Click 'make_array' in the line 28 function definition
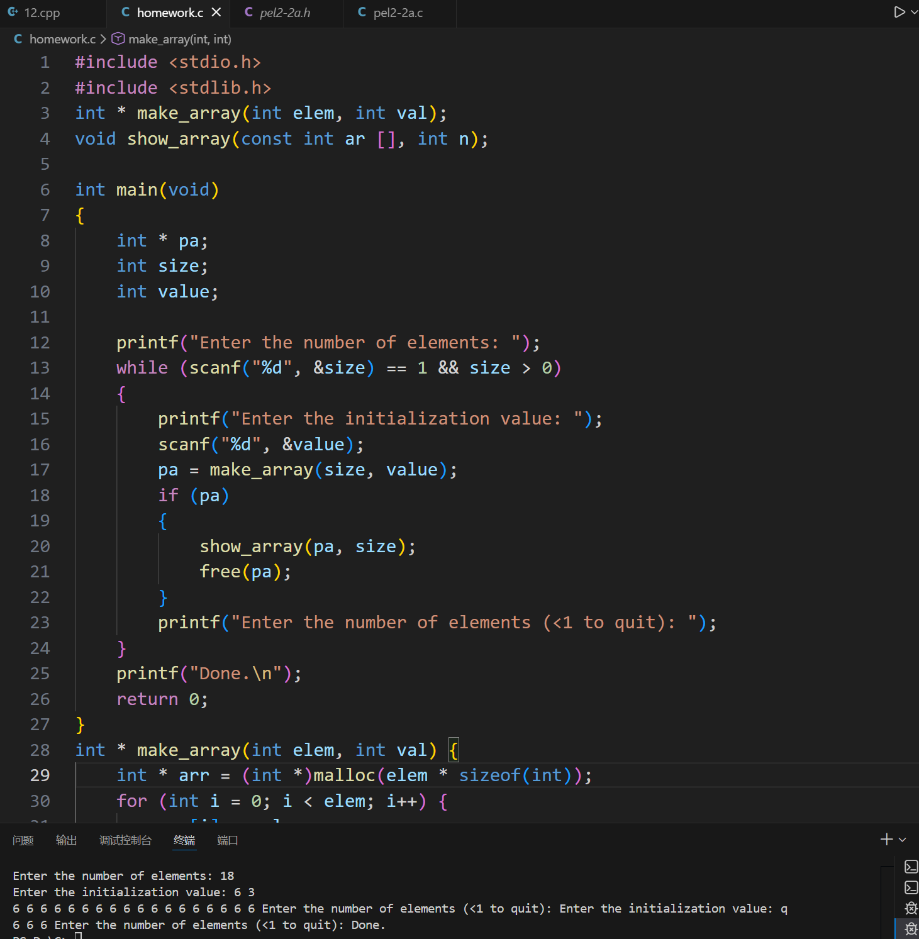The width and height of the screenshot is (919, 939). tap(189, 750)
